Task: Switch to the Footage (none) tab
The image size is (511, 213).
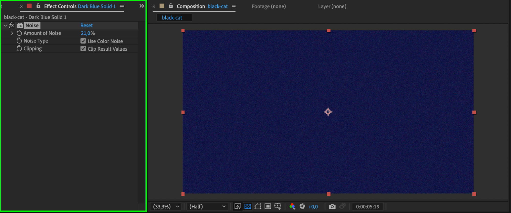Action: pos(269,6)
